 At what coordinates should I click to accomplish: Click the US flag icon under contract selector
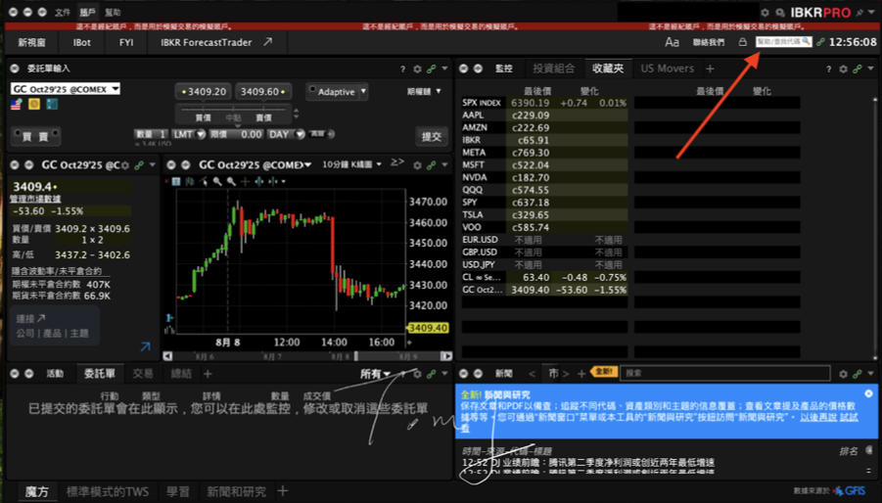pos(17,104)
